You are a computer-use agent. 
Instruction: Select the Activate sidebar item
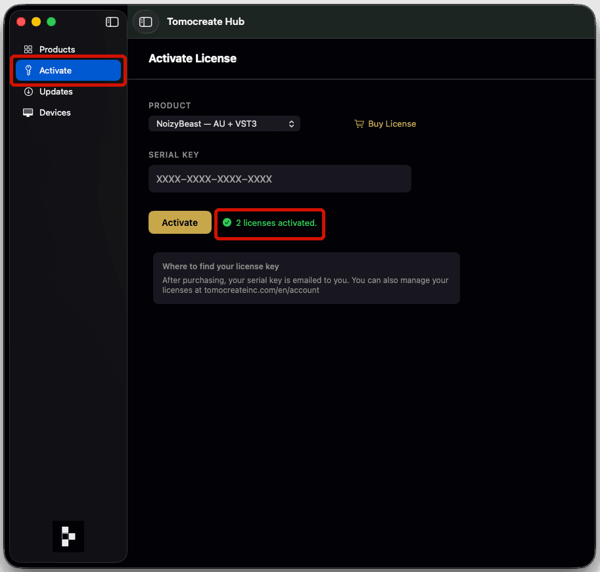[68, 70]
